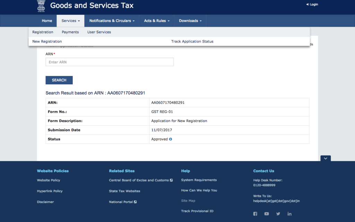Click the Twitter icon in footer

coord(278,214)
